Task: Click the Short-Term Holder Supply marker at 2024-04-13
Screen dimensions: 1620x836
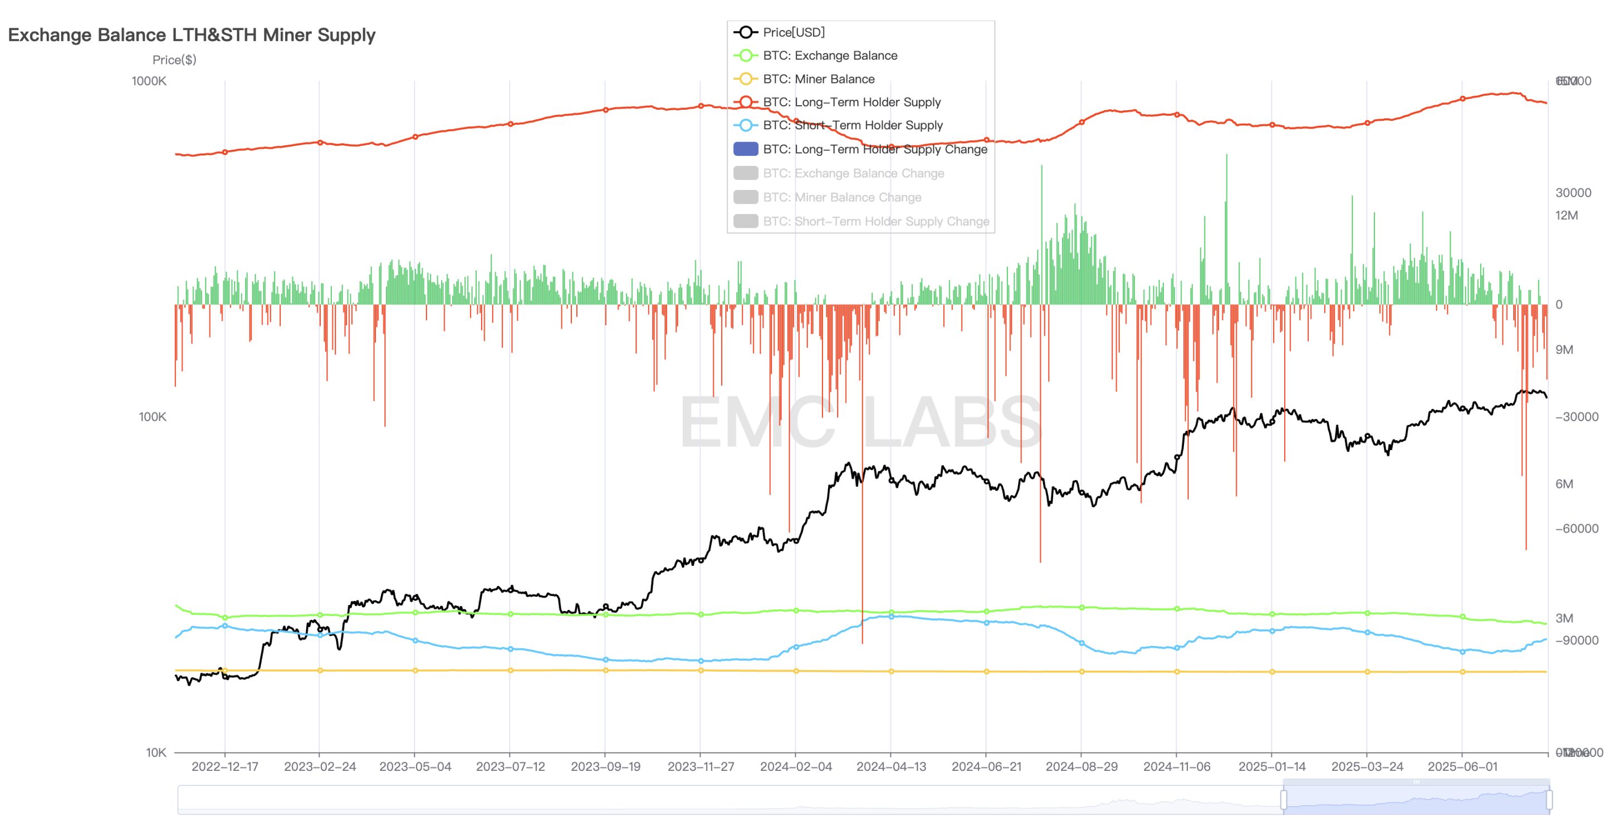Action: pos(891,617)
